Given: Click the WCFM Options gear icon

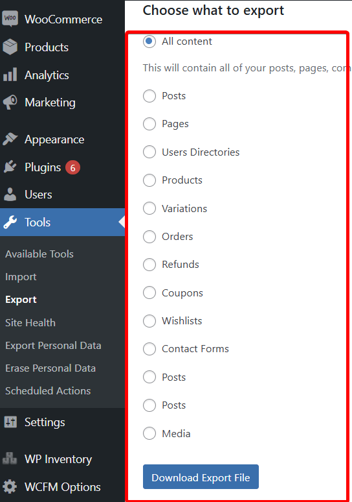Looking at the screenshot, I should pos(10,486).
